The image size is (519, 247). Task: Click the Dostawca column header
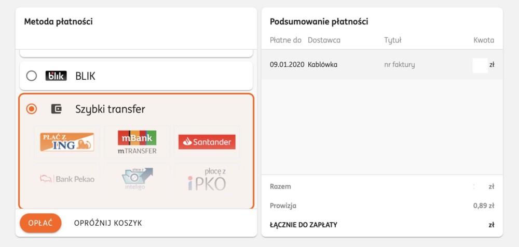tap(324, 40)
